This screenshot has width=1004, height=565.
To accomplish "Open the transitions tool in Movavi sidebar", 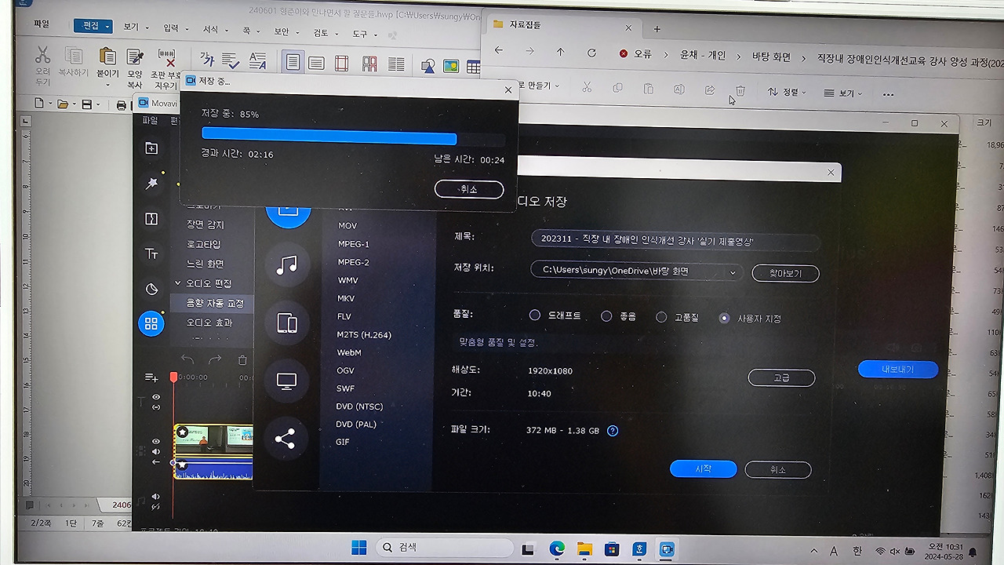I will tap(151, 219).
